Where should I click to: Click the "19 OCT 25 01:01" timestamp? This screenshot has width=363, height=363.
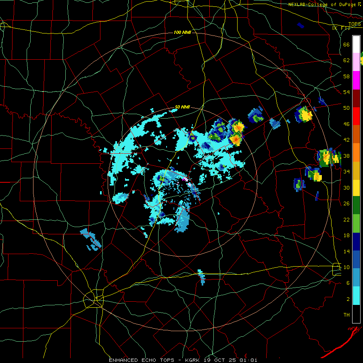(x=230, y=360)
